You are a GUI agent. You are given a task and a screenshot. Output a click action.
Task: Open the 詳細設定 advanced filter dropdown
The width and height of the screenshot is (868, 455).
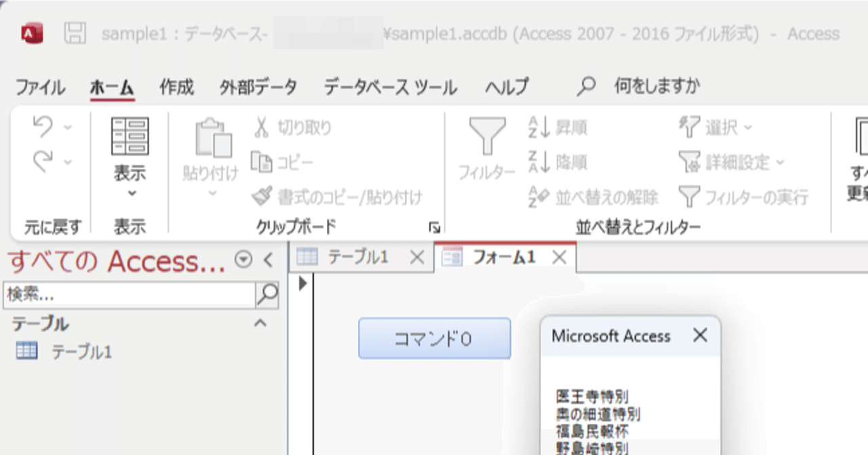coord(731,162)
